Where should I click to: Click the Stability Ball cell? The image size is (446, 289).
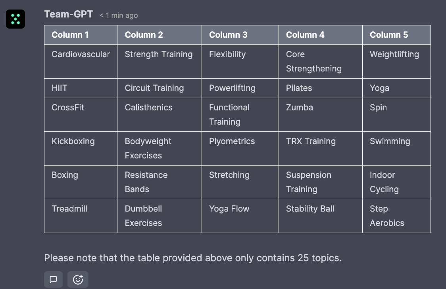pos(321,216)
